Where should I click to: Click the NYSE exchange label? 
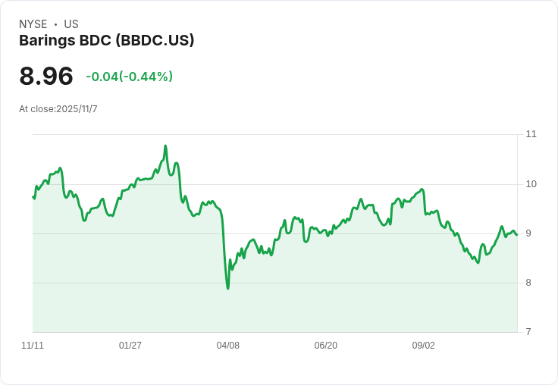point(33,24)
